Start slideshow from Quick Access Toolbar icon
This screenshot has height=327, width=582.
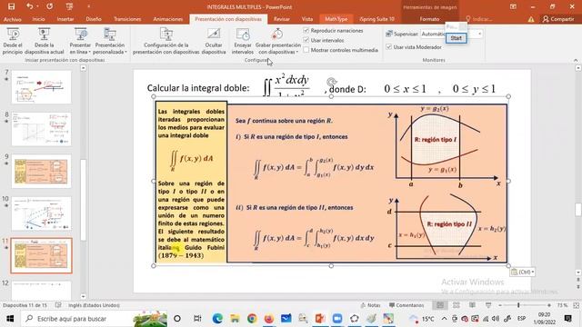69,6
